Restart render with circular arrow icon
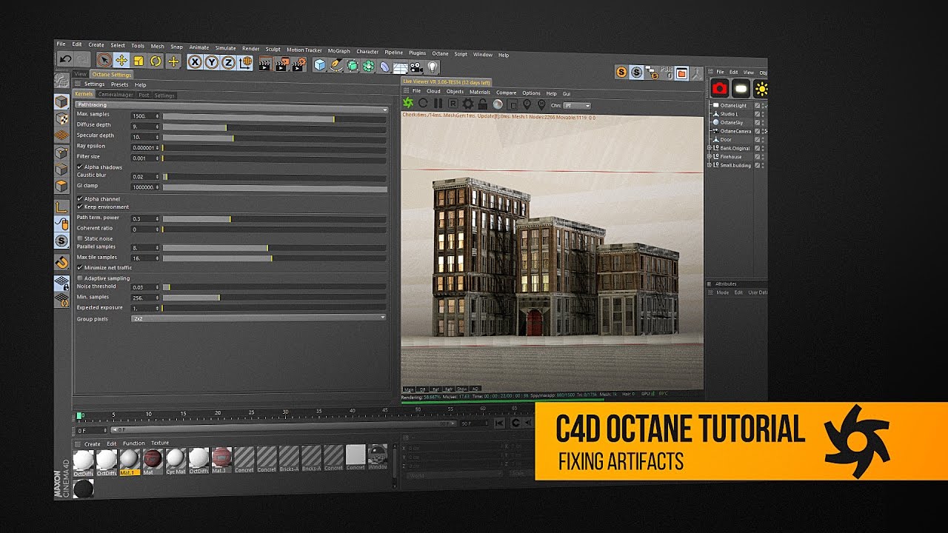This screenshot has width=948, height=533. point(424,104)
